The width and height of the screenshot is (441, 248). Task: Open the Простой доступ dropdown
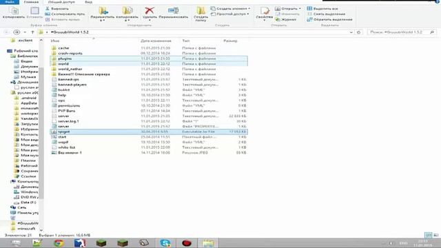pyautogui.click(x=230, y=14)
